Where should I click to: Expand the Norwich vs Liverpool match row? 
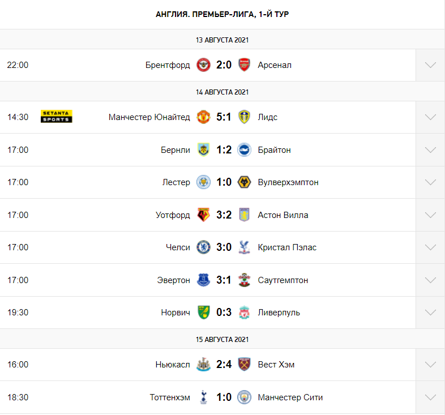(x=430, y=313)
